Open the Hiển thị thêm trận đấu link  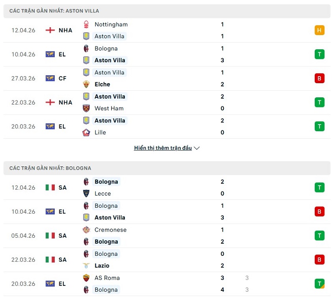163,148
